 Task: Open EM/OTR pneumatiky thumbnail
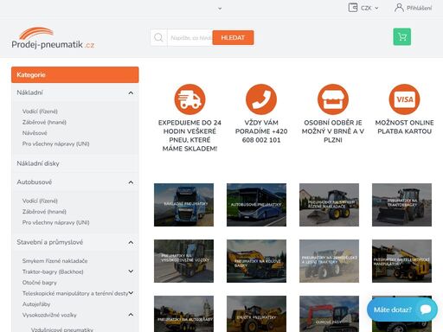click(256, 314)
